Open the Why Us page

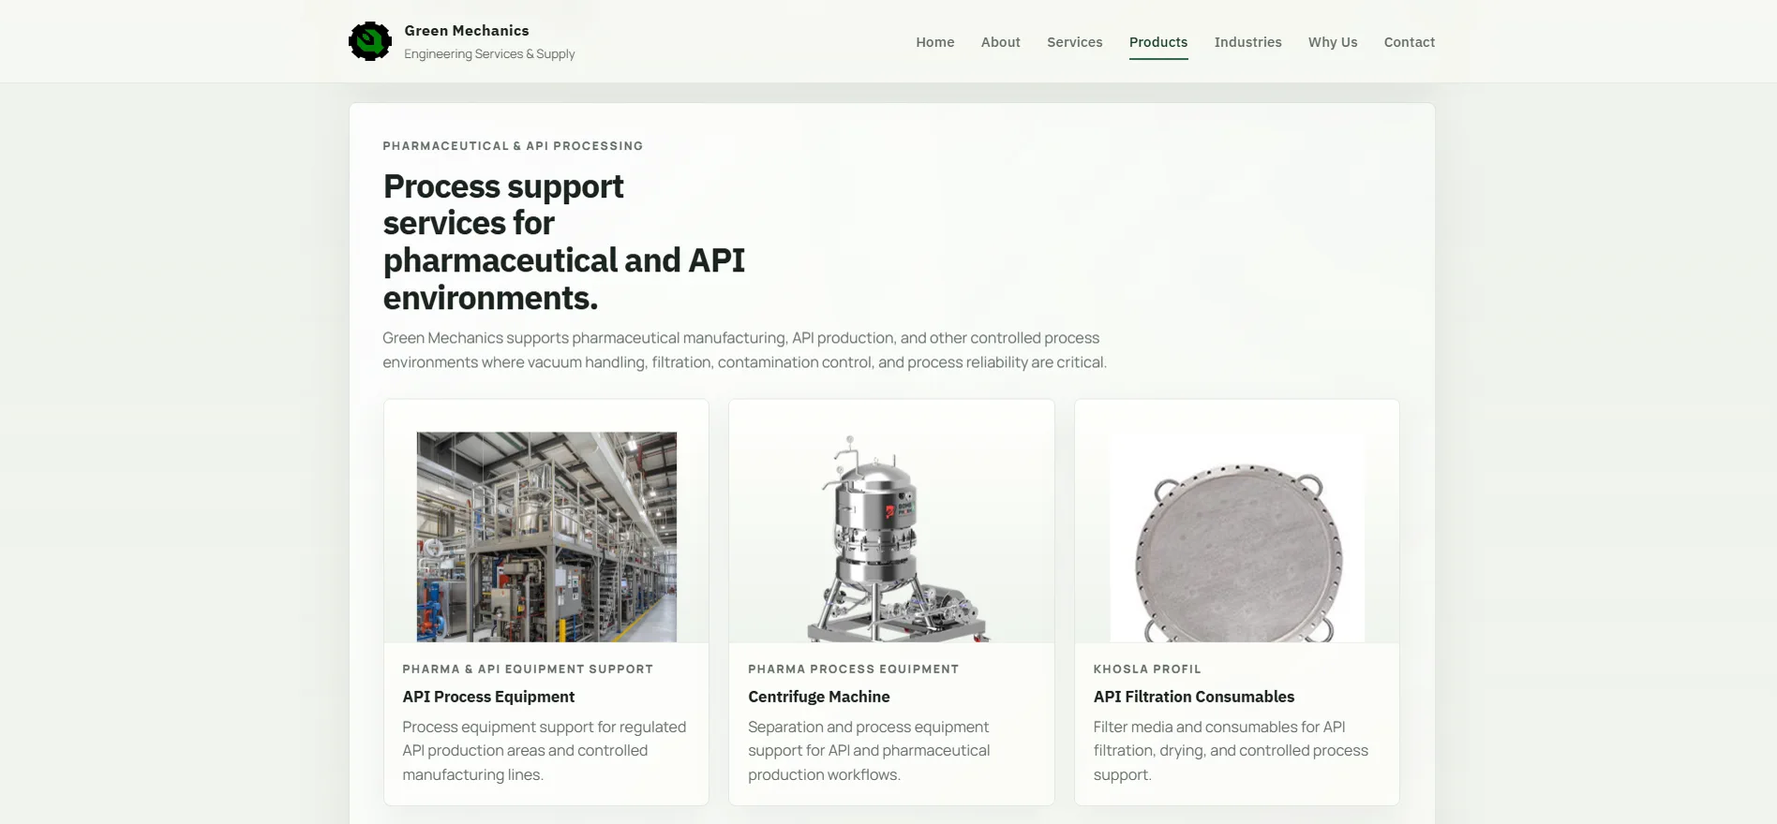point(1332,42)
